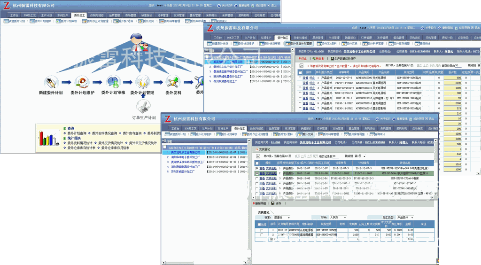Viewport: 481px width, 265px height.
Task: Click 委外计划维护 toolbar icon in flowchart window
Action: tap(32, 21)
